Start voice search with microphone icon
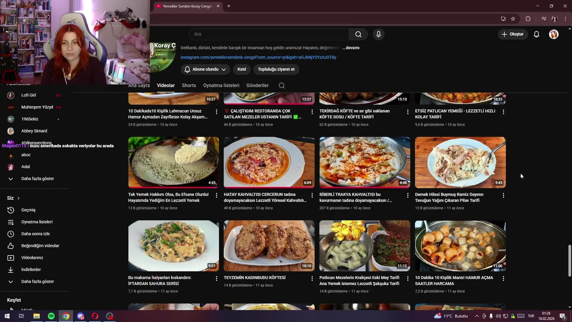Screen dimensions: 572x322 (379, 34)
